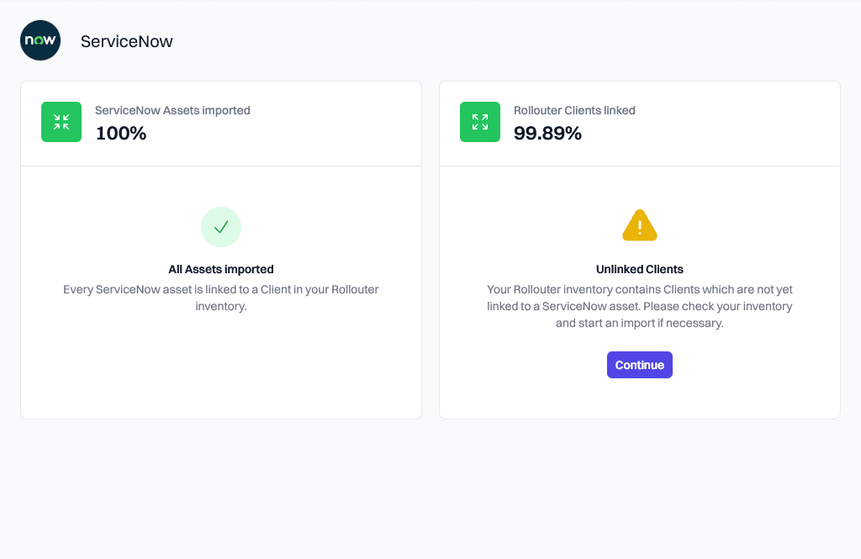The image size is (861, 559).
Task: Click the 'Unlinked Clients' heading
Action: (x=640, y=269)
